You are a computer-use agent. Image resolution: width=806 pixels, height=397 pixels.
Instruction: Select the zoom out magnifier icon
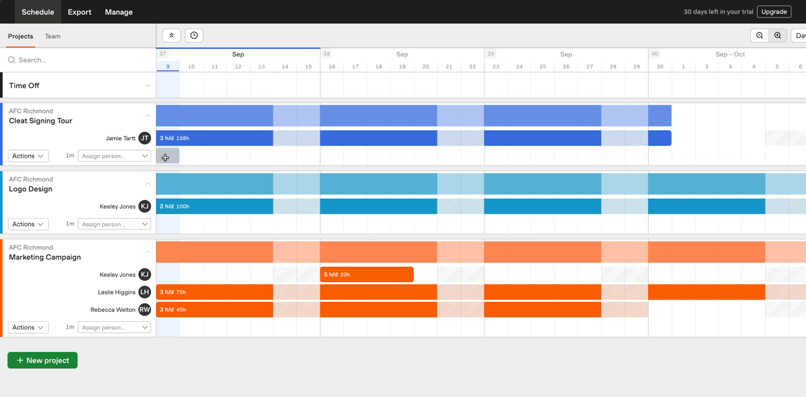coord(760,35)
